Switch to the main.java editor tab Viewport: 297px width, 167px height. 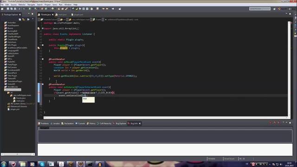point(61,14)
